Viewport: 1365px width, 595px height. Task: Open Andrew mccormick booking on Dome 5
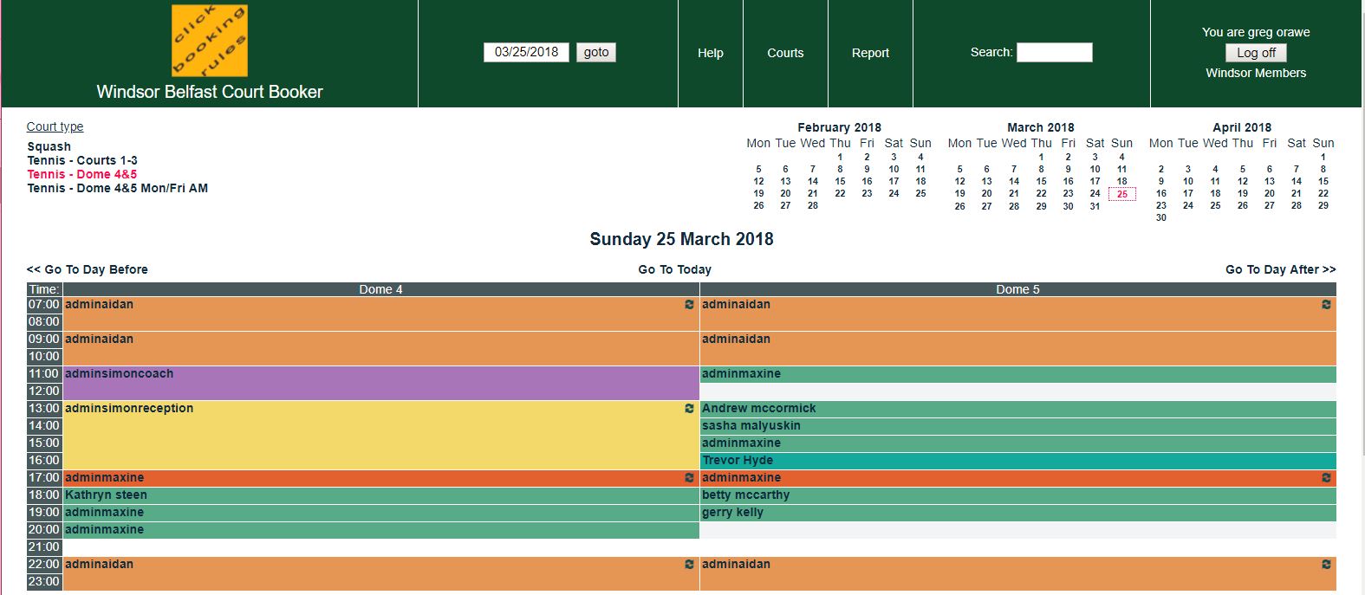click(x=1018, y=409)
